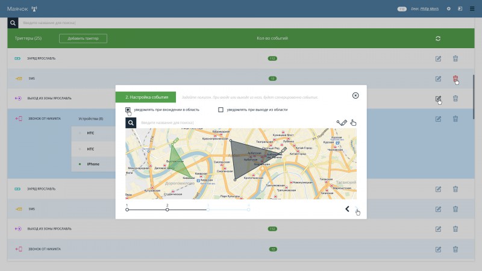This screenshot has width=482, height=271.
Task: Select the polygon drawing pencil tool
Action: click(342, 123)
